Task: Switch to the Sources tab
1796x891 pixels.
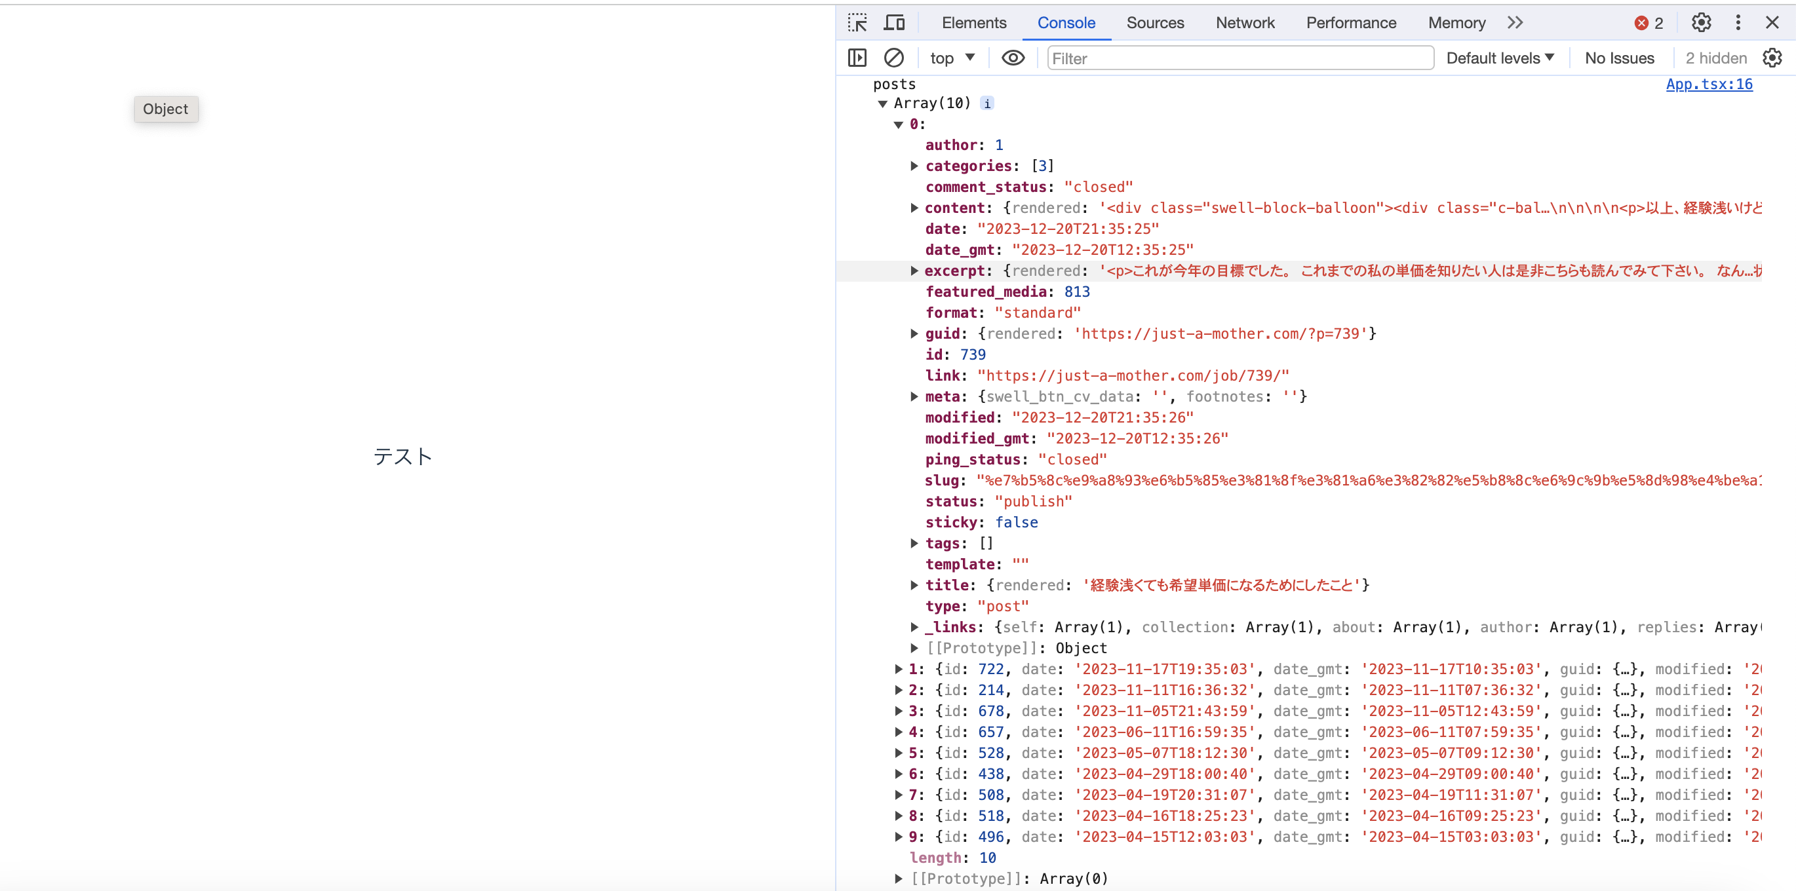Action: (1154, 22)
